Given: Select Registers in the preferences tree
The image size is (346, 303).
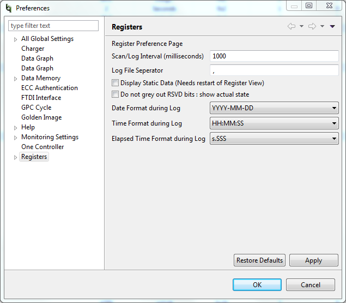Looking at the screenshot, I should pyautogui.click(x=34, y=157).
